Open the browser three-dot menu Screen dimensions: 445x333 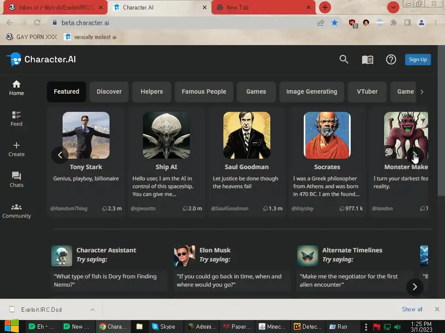click(x=435, y=23)
